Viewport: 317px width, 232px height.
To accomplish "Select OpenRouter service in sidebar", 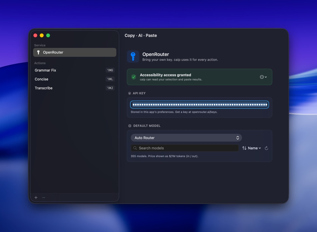I will (75, 52).
